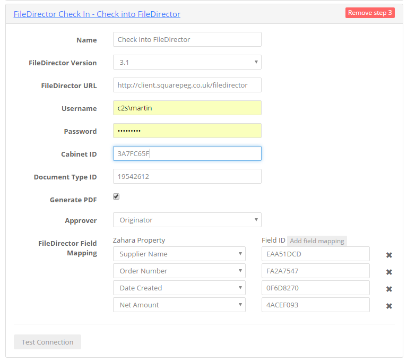The height and width of the screenshot is (361, 407).
Task: Click the FA2A7547 Field ID input
Action: click(x=316, y=271)
